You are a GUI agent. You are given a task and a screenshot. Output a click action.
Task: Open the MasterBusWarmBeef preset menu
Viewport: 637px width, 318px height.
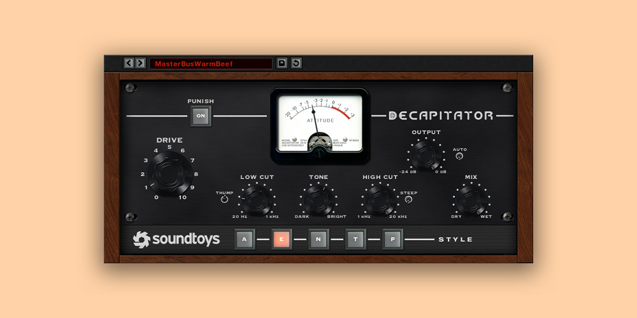pos(211,64)
